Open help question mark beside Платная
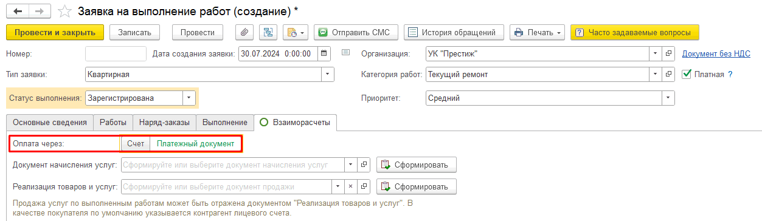This screenshot has height=221, width=762. coord(730,75)
